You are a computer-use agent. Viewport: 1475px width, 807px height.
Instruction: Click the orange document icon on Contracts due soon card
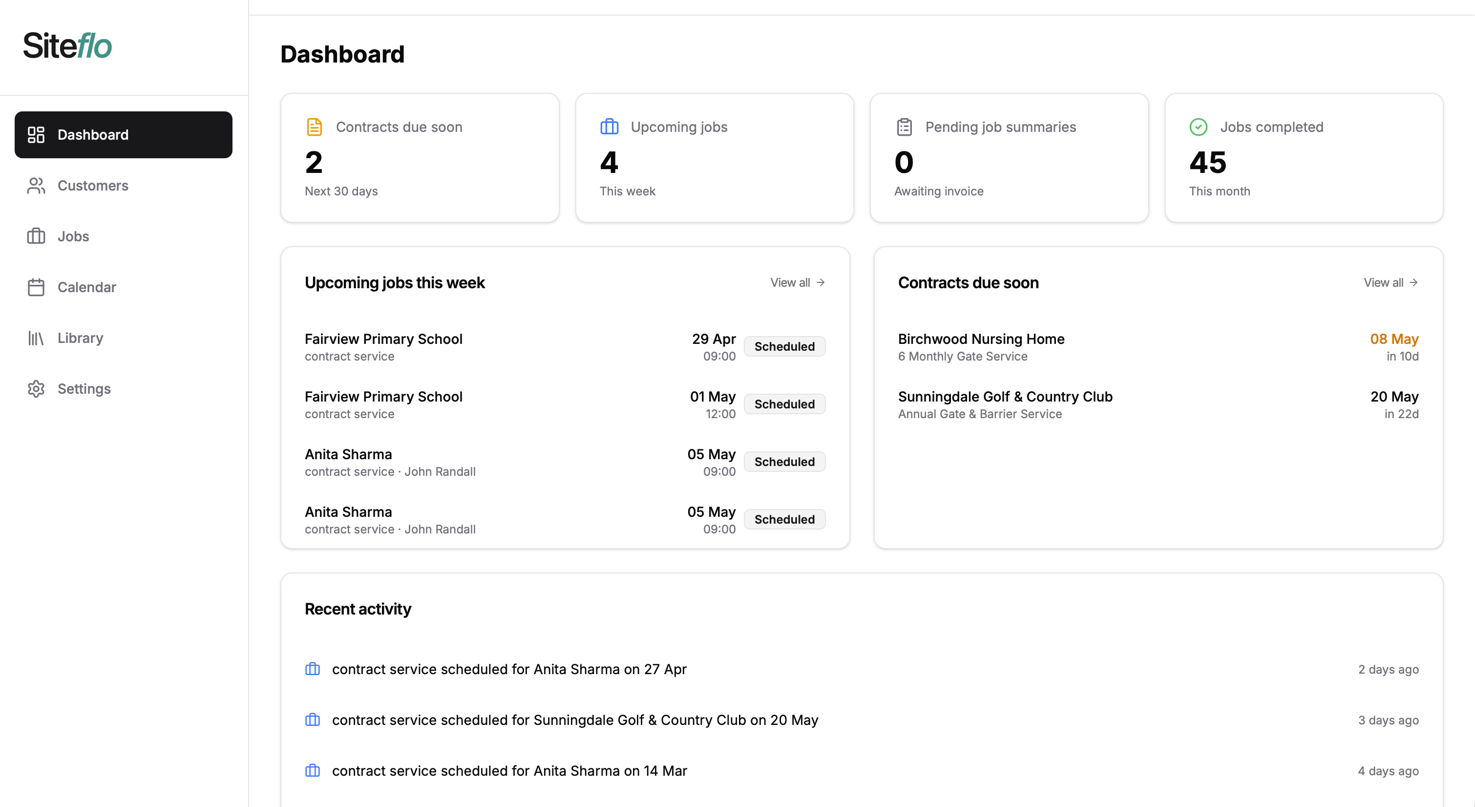click(x=315, y=127)
